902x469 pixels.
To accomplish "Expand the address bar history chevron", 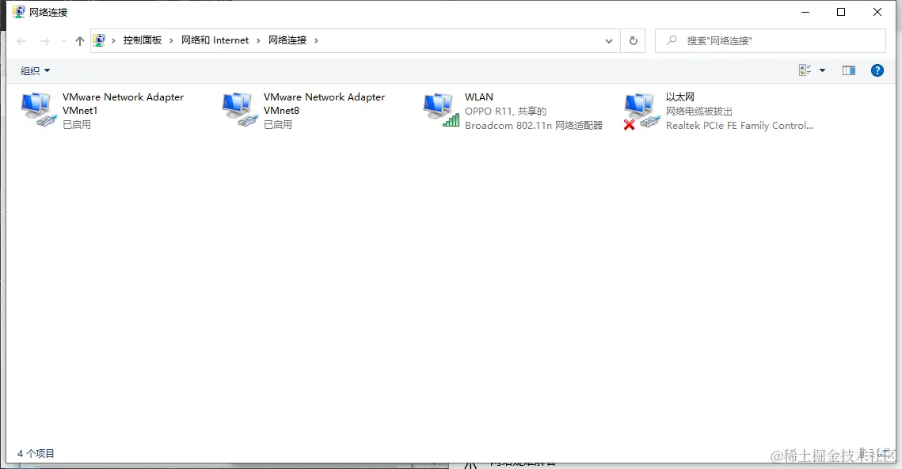I will 608,40.
